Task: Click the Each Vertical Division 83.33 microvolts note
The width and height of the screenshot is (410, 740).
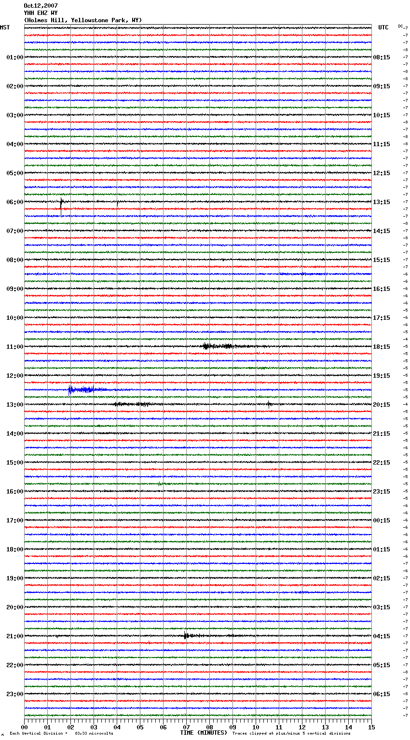Action: [62, 734]
